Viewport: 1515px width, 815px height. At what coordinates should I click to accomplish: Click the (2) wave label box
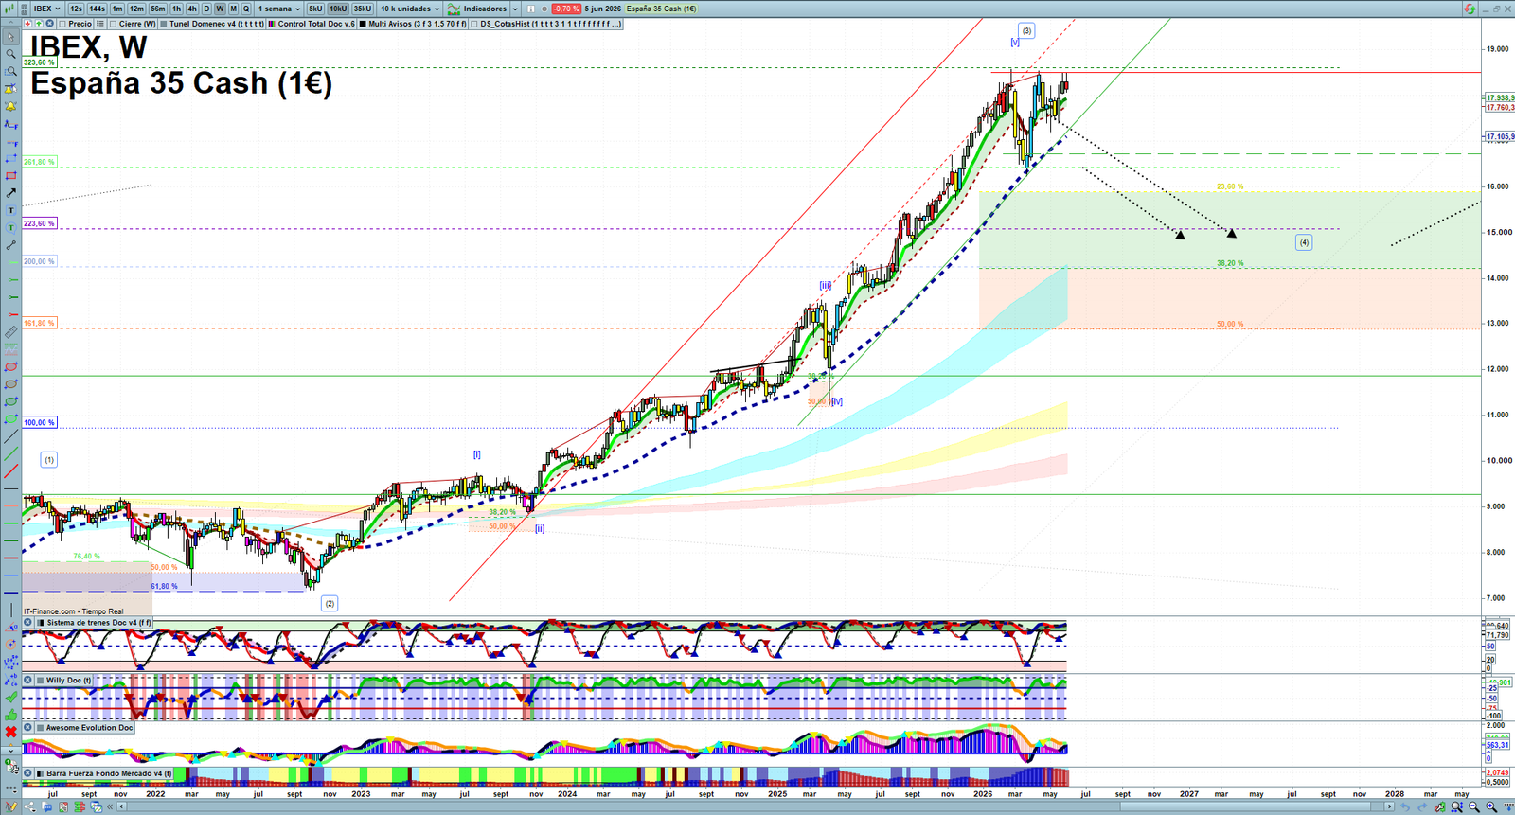[330, 603]
